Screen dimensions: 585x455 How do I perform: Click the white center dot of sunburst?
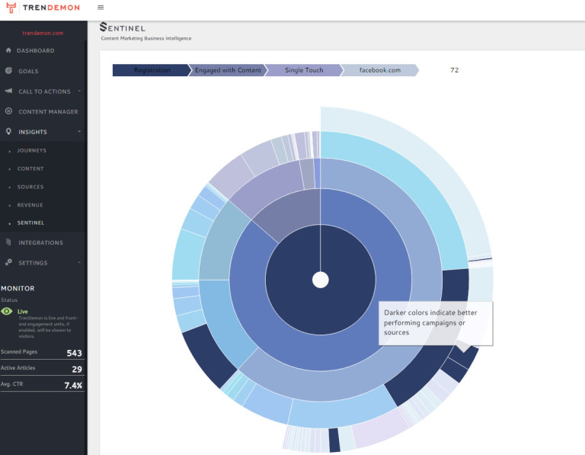[321, 280]
